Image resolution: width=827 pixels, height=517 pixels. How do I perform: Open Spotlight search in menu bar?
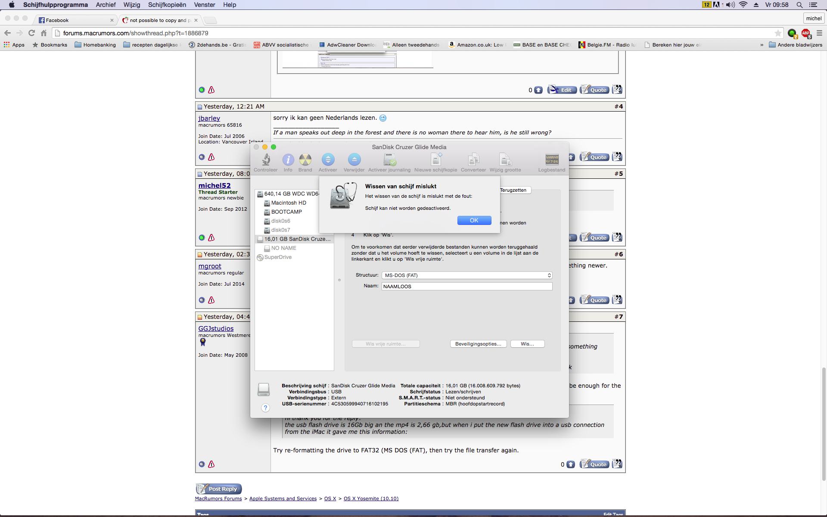[799, 5]
